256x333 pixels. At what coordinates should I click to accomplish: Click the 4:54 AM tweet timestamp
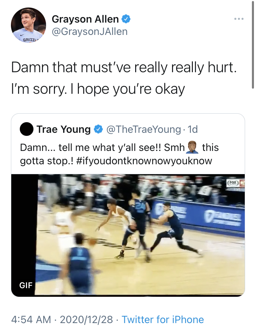pos(31,319)
